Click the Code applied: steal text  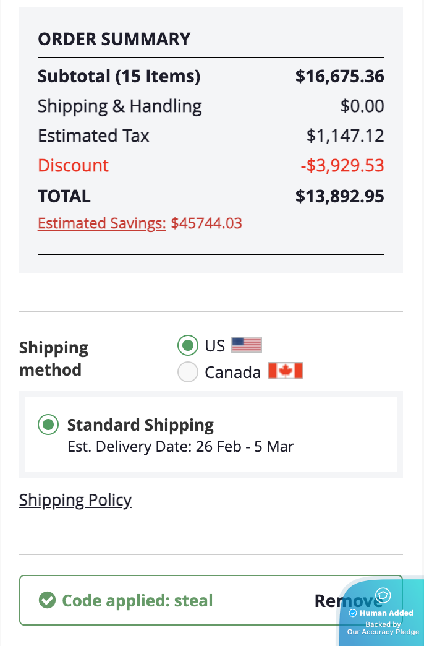[x=137, y=600]
